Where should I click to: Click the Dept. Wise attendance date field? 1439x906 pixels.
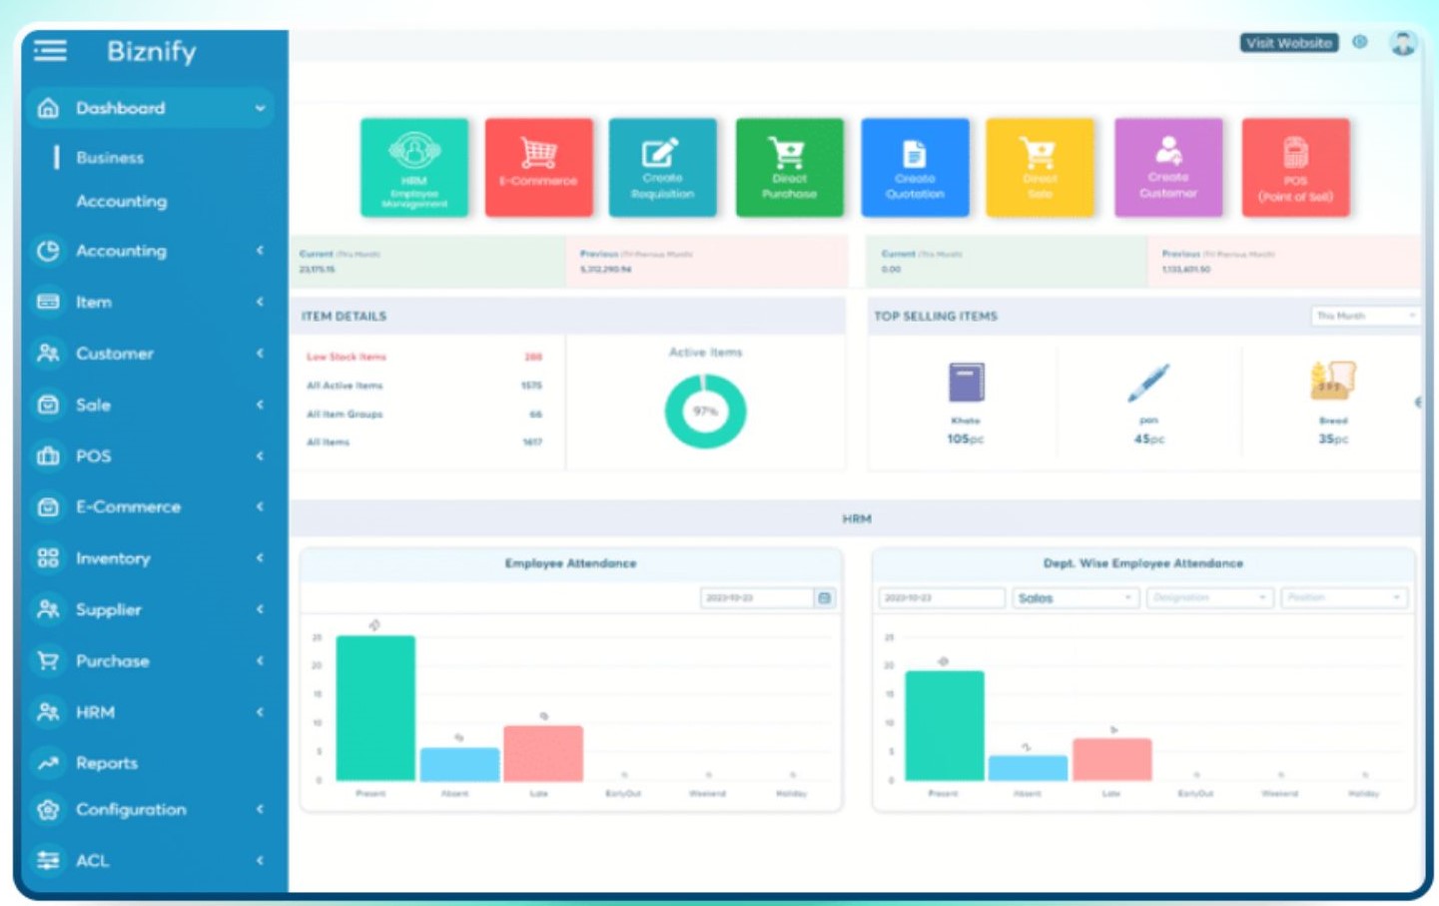tap(941, 597)
